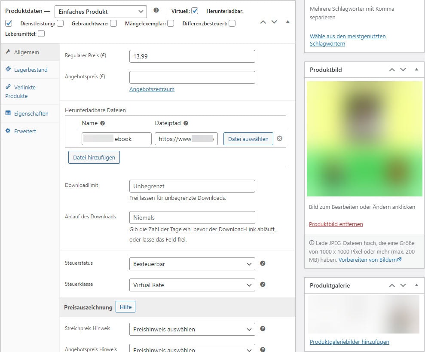Viewport: 425px width, 352px height.
Task: Enable the Dienstleistung checkbox
Action: pos(60,23)
